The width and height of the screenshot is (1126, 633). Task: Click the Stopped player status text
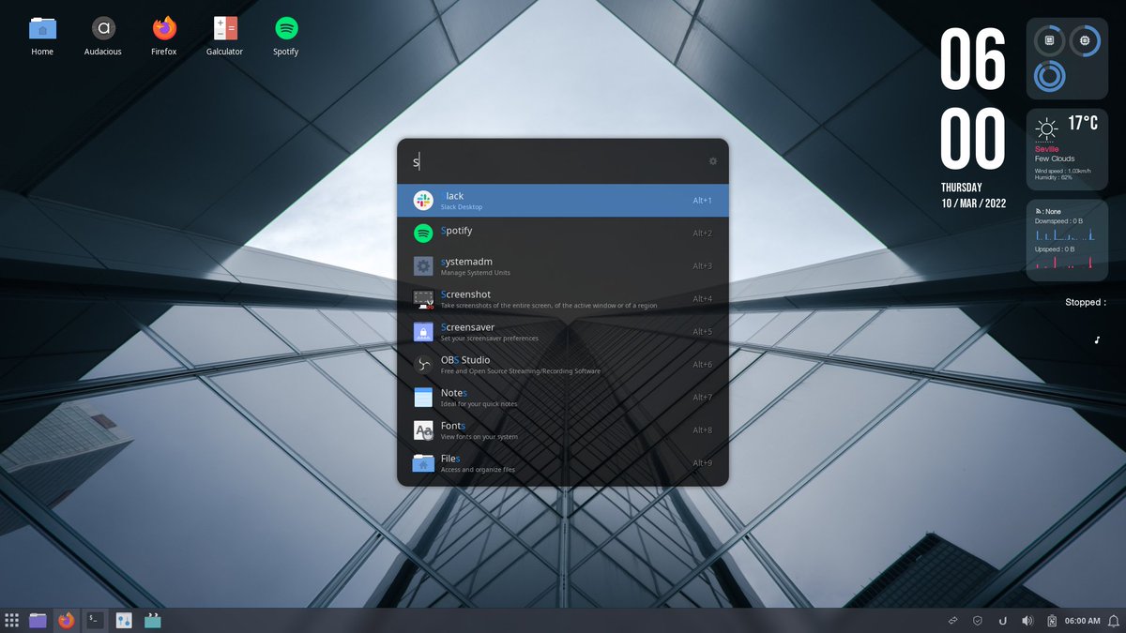click(x=1085, y=302)
